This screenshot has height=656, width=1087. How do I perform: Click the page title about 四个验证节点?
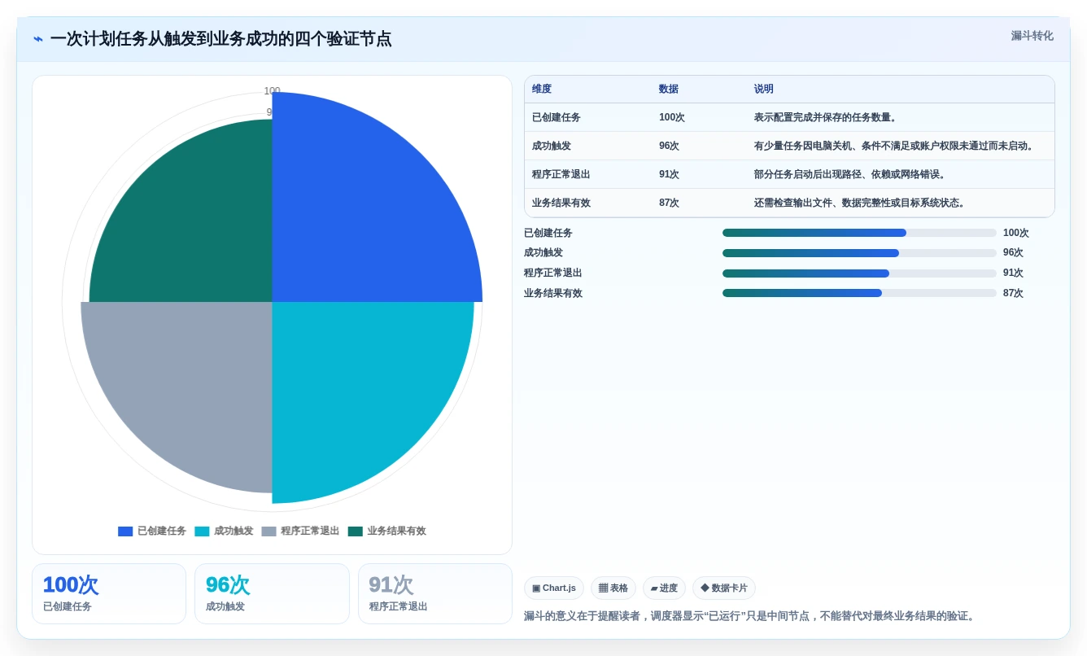(220, 39)
